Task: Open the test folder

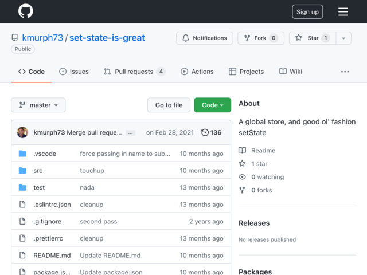Action: (39, 187)
